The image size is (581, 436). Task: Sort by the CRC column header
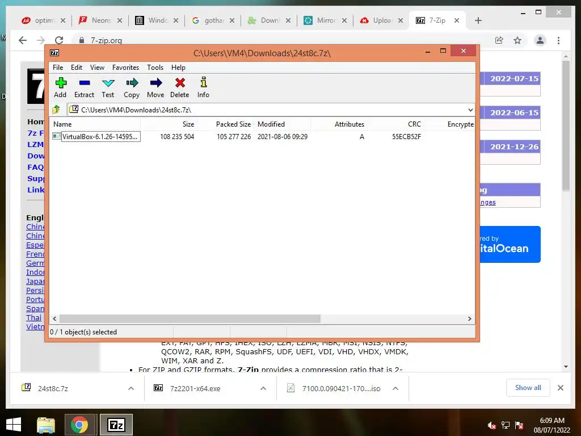point(395,124)
